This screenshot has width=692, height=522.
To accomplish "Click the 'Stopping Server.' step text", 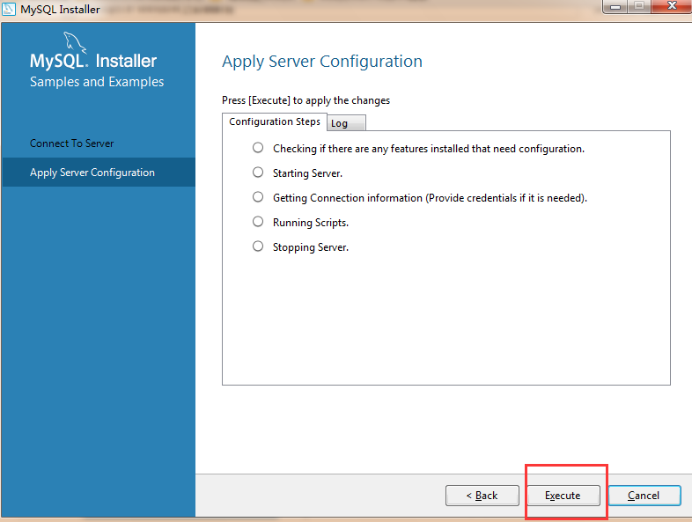I will tap(311, 247).
